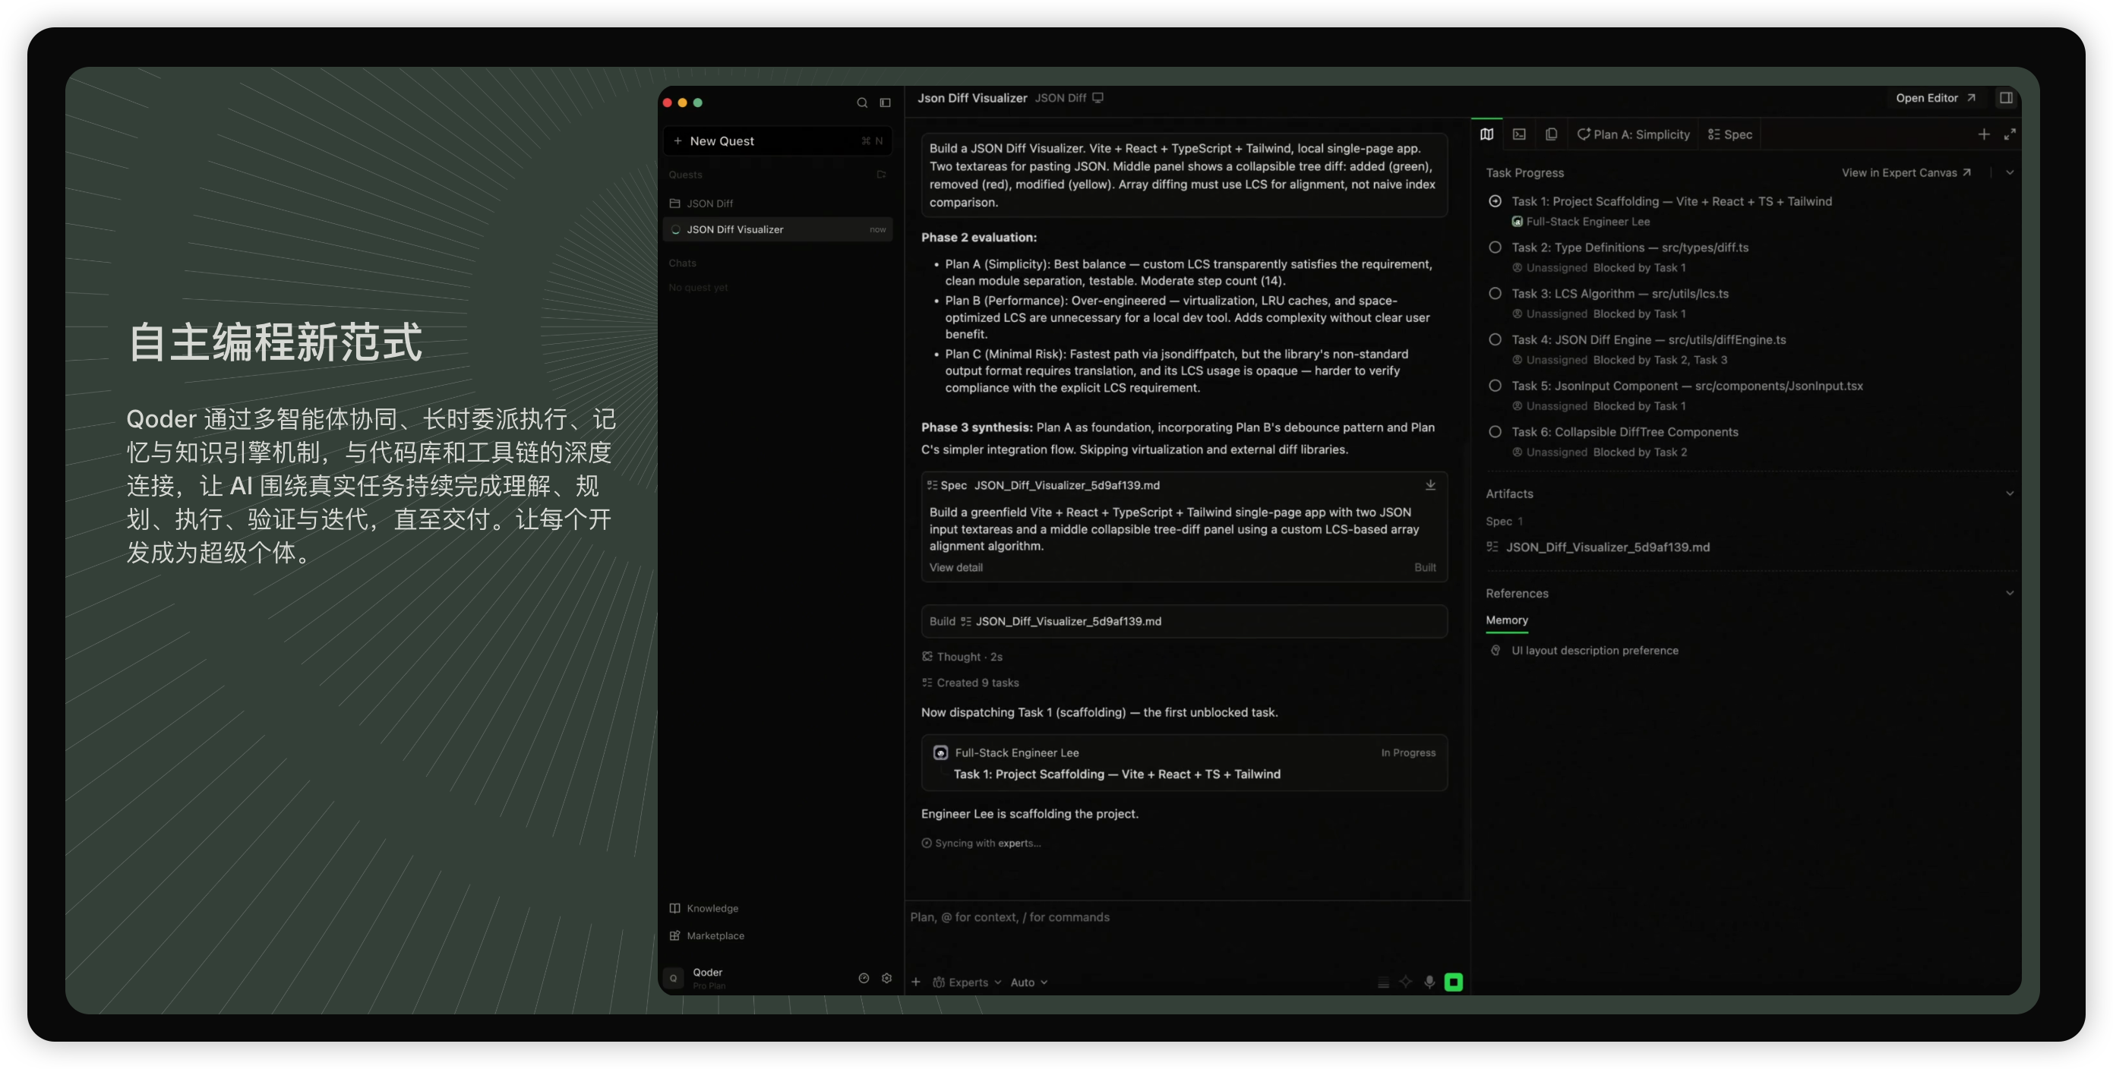
Task: Select the task map tab icon
Action: click(x=1486, y=134)
